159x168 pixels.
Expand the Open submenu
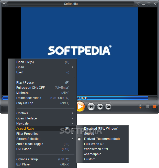(46, 67)
